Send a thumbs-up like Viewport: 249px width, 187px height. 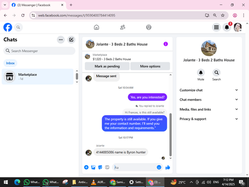(x=168, y=167)
